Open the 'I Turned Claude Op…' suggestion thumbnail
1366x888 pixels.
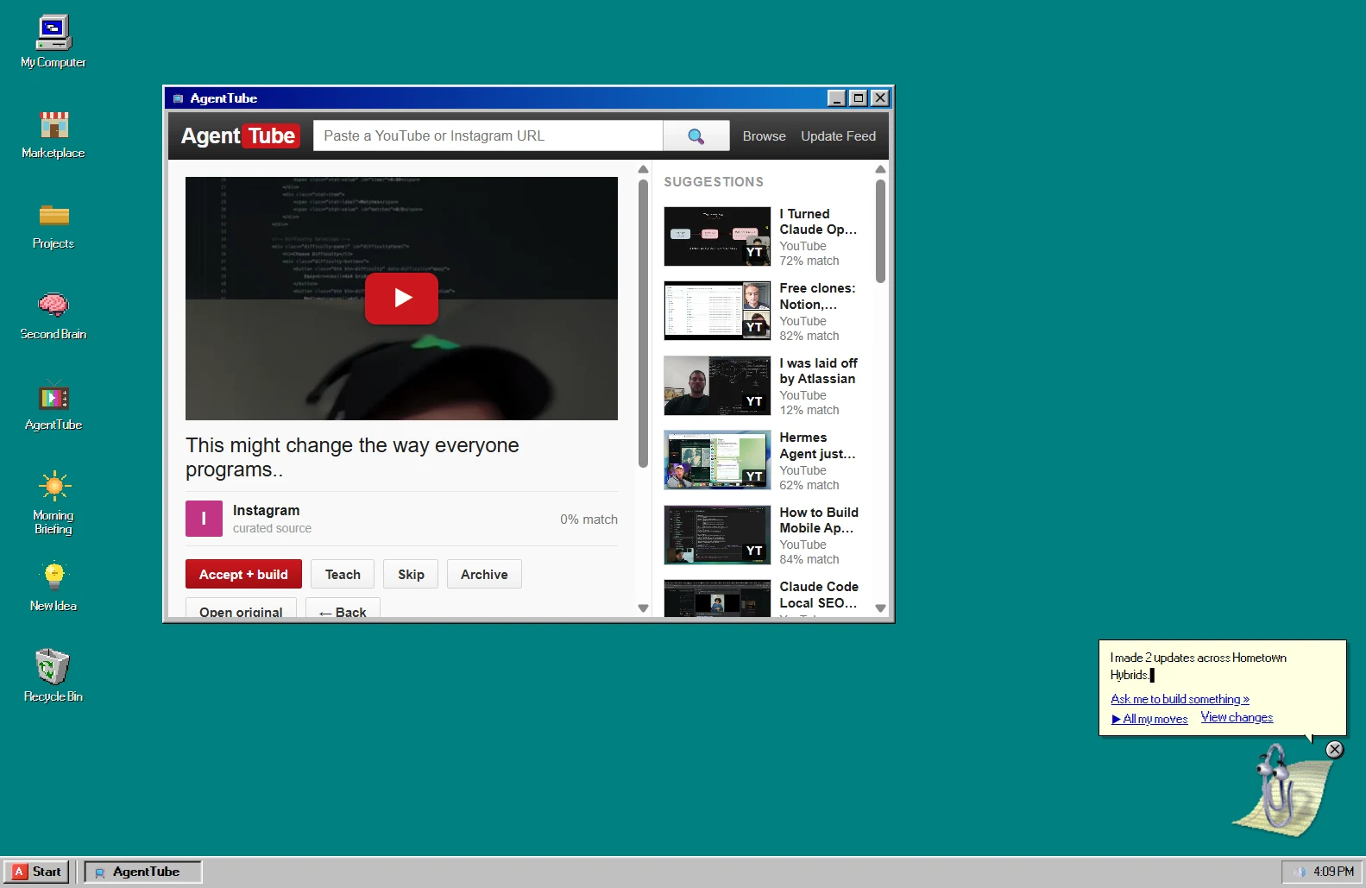coord(717,236)
